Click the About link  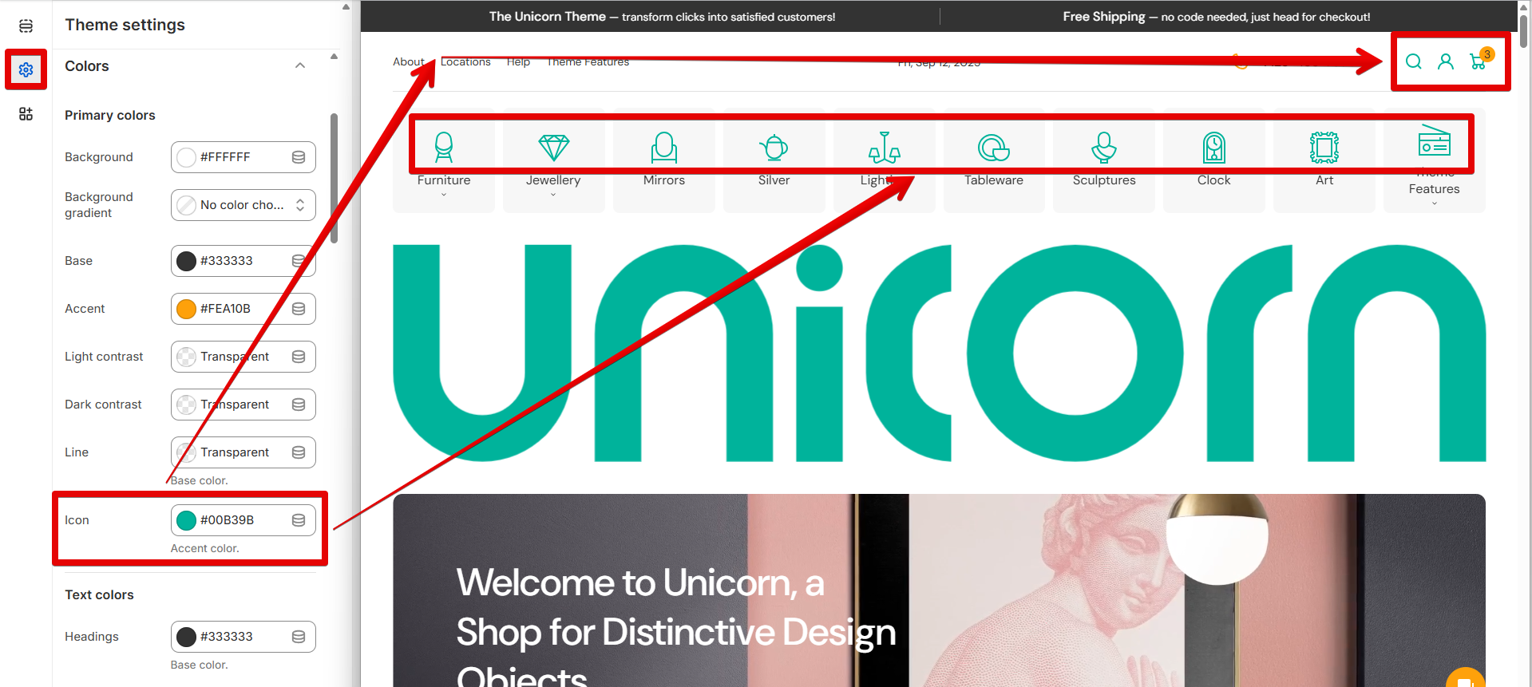[408, 62]
